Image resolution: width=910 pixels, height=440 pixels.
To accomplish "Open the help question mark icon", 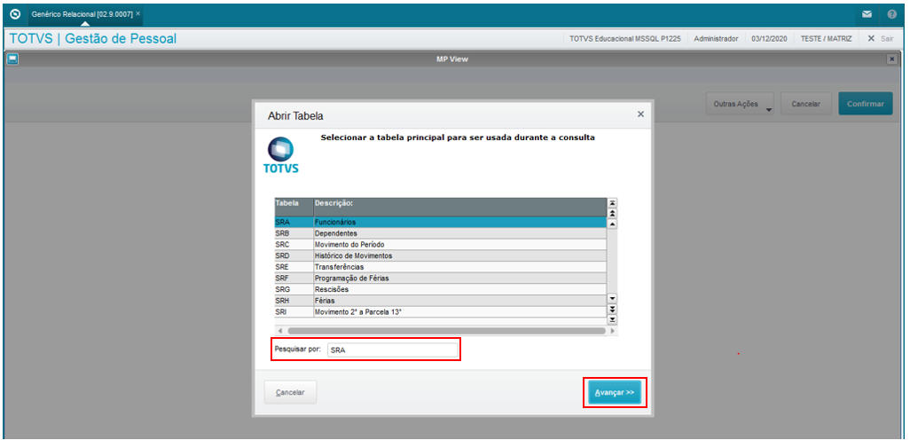I will point(891,14).
